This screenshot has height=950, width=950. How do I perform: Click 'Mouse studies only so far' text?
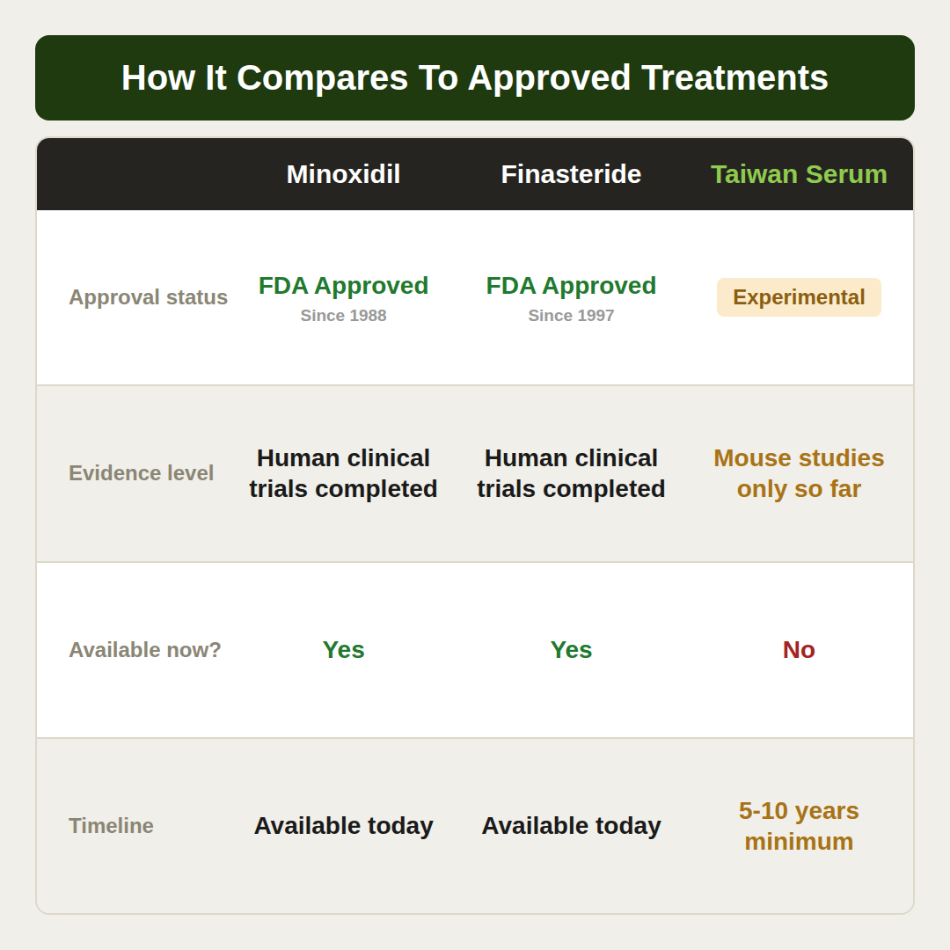(799, 473)
